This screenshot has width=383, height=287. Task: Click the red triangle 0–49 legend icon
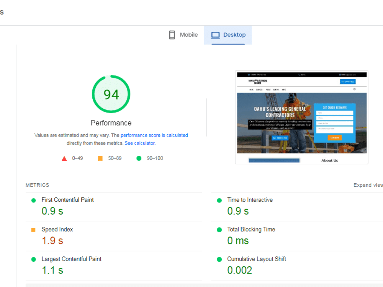click(64, 159)
